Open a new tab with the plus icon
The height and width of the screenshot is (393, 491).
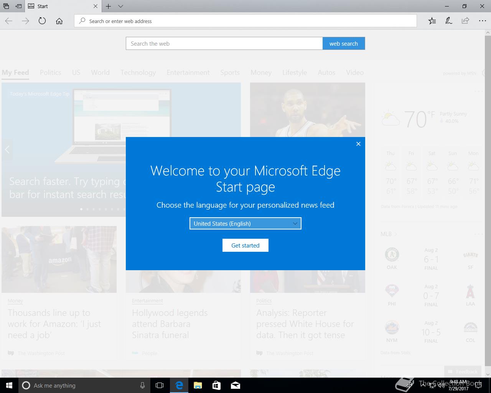[x=109, y=6]
